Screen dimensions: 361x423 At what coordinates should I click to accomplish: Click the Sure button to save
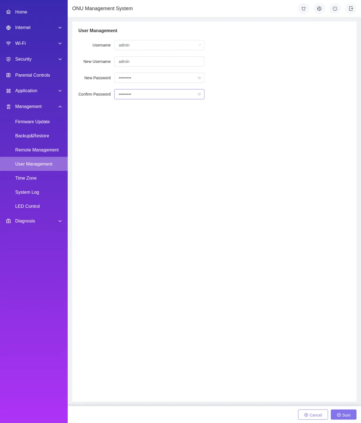pyautogui.click(x=343, y=415)
